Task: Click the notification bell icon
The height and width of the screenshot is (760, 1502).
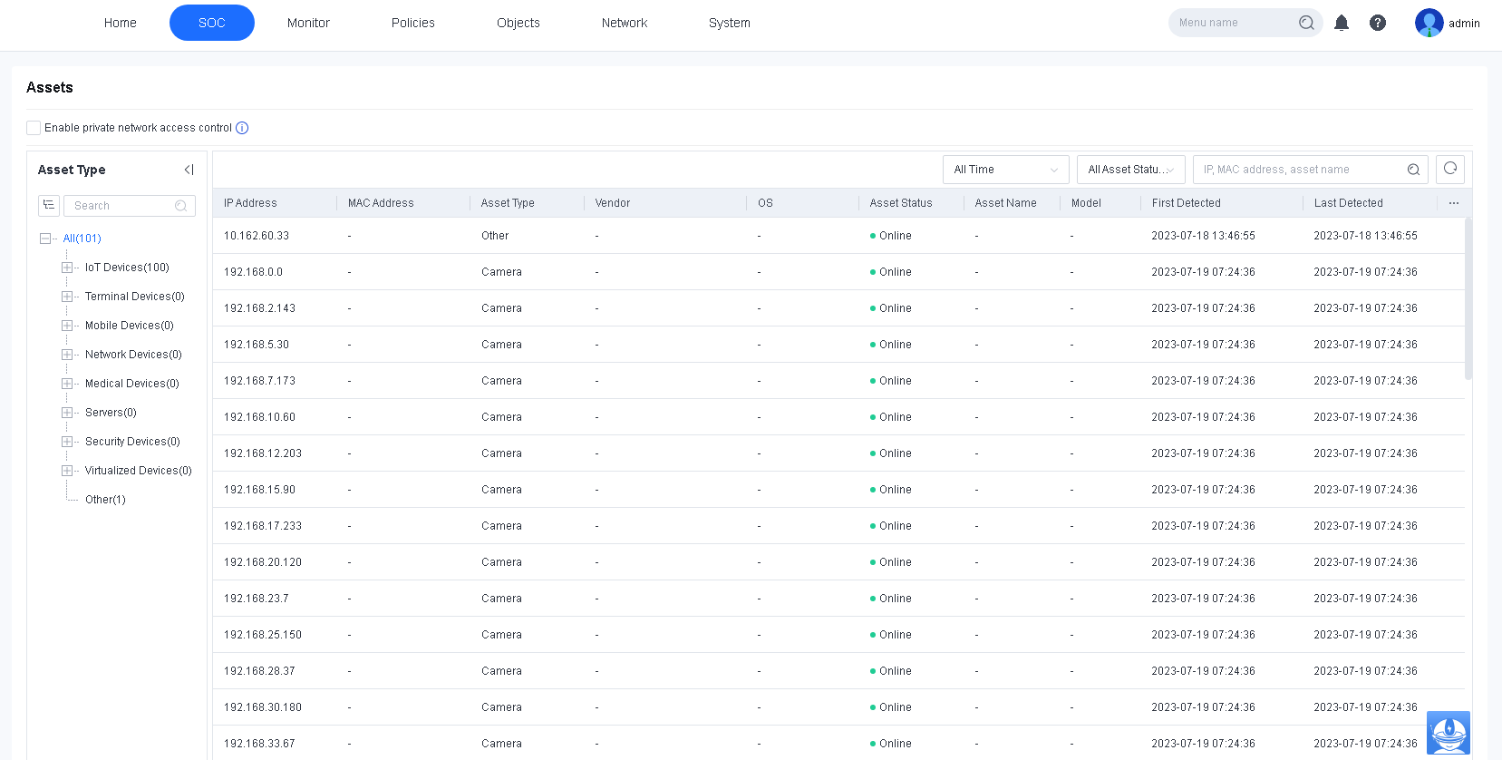Action: [1342, 23]
